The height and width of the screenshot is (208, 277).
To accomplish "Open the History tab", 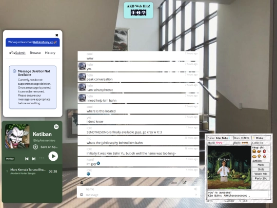I will click(x=50, y=53).
